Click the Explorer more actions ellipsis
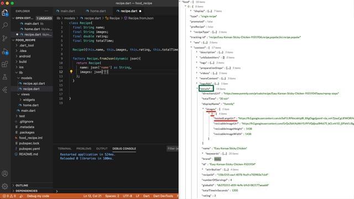354x199 pixels. click(46, 11)
